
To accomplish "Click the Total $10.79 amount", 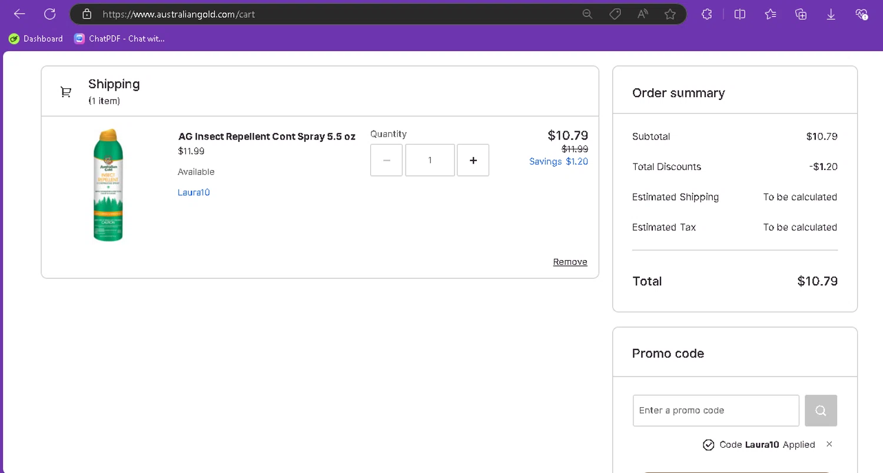I will tap(817, 281).
